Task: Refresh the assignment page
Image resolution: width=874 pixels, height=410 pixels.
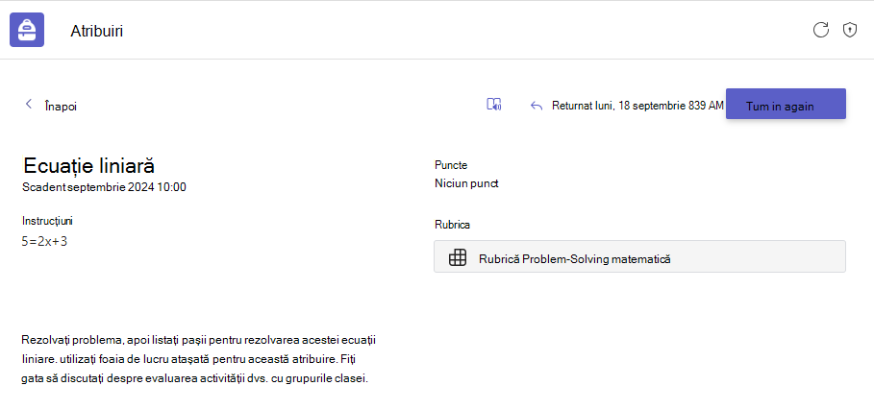Action: pos(820,30)
